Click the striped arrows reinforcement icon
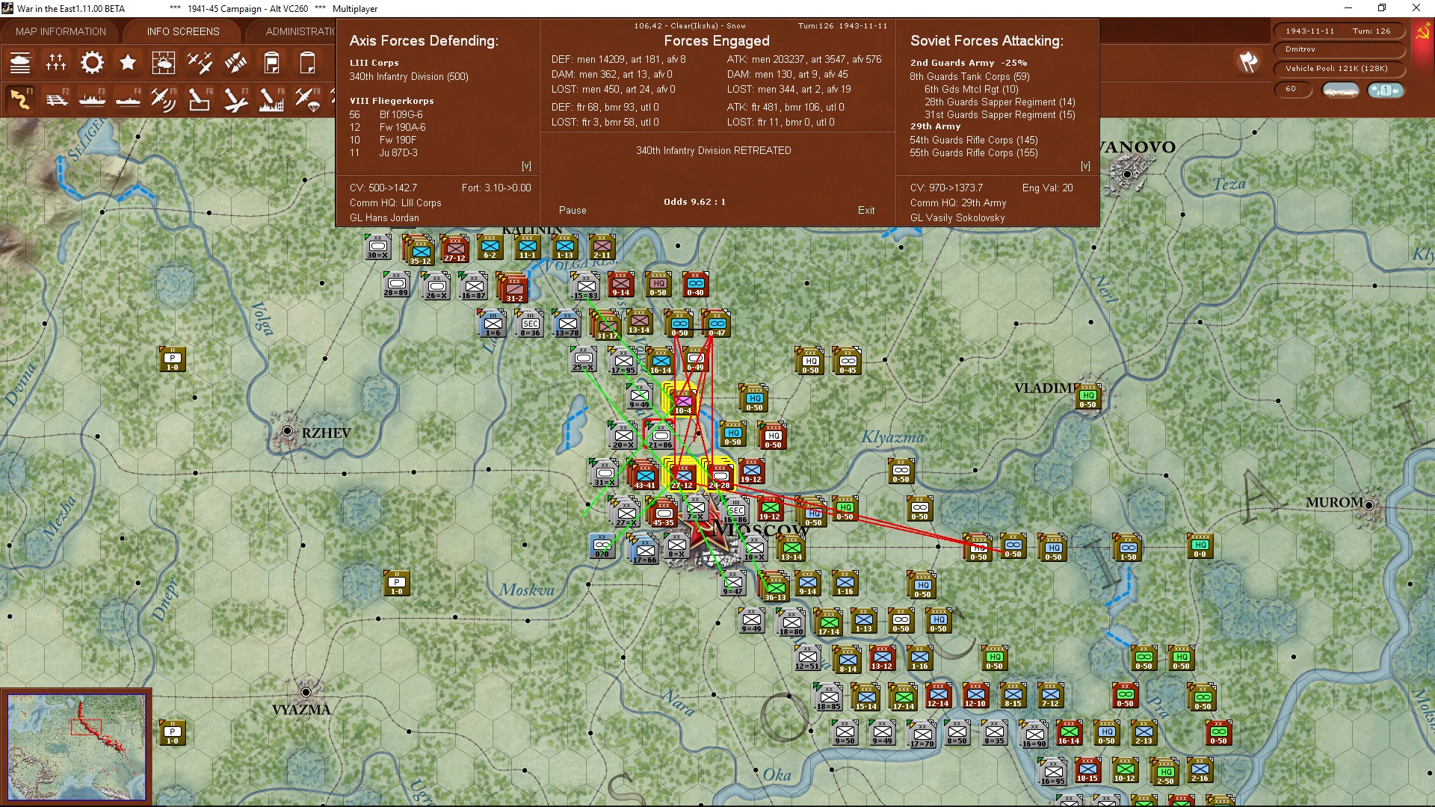This screenshot has height=807, width=1435. 235,63
